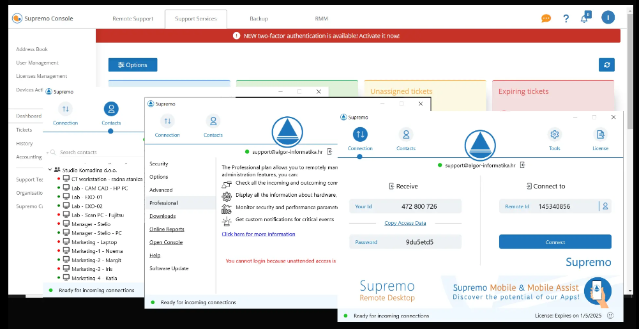Viewport: 639px width, 329px height.
Task: Pick contact via Remote Id person icon
Action: tap(604, 206)
